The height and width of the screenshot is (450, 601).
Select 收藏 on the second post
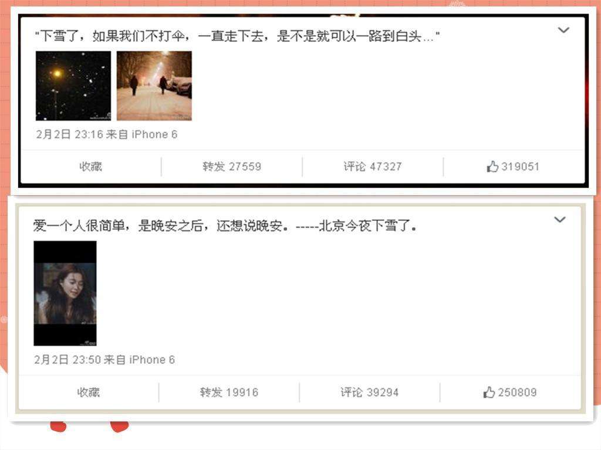tap(89, 392)
